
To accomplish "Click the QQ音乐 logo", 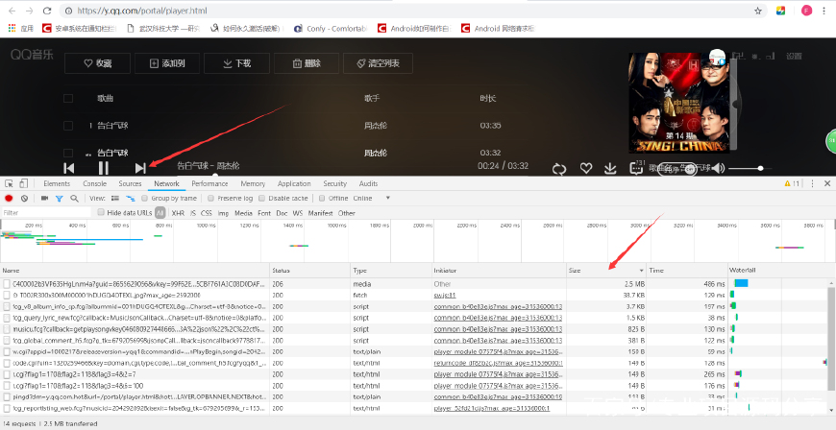I will pyautogui.click(x=32, y=55).
